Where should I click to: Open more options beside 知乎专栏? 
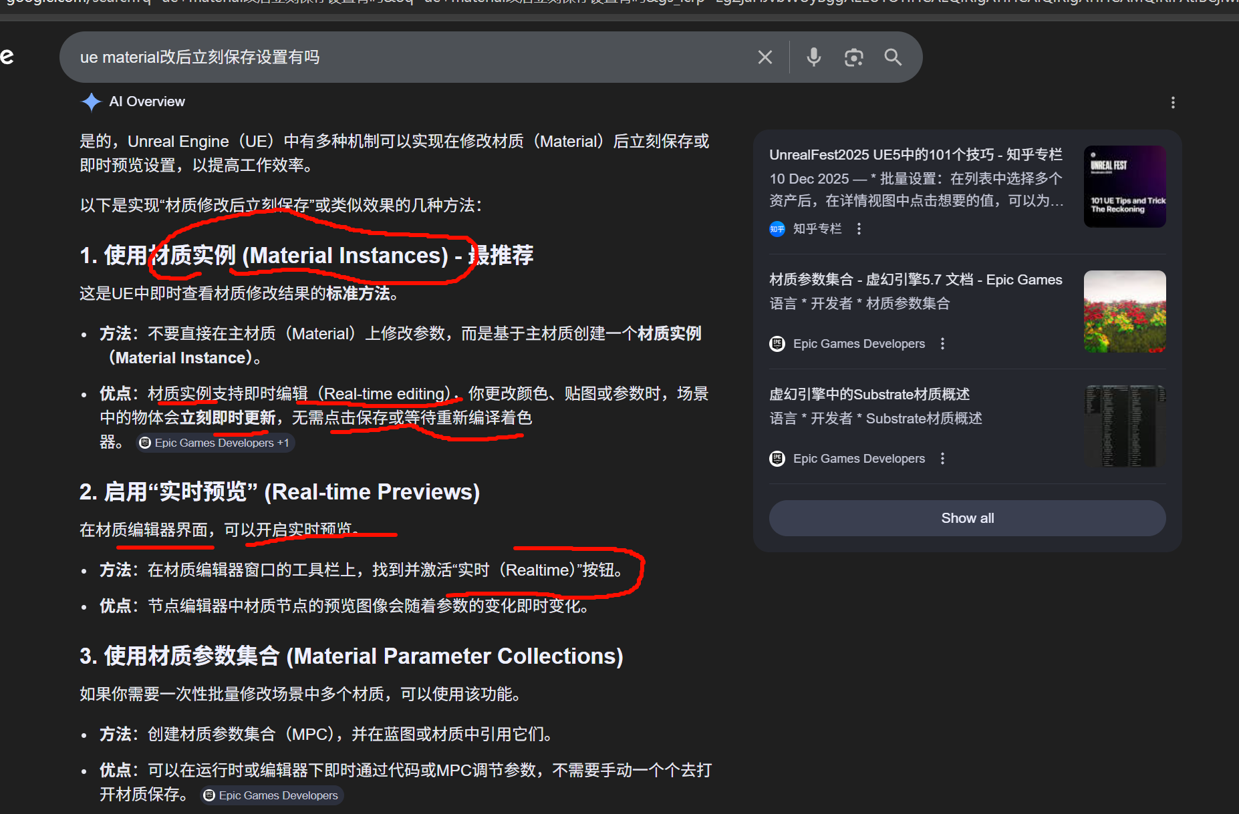[x=859, y=229]
